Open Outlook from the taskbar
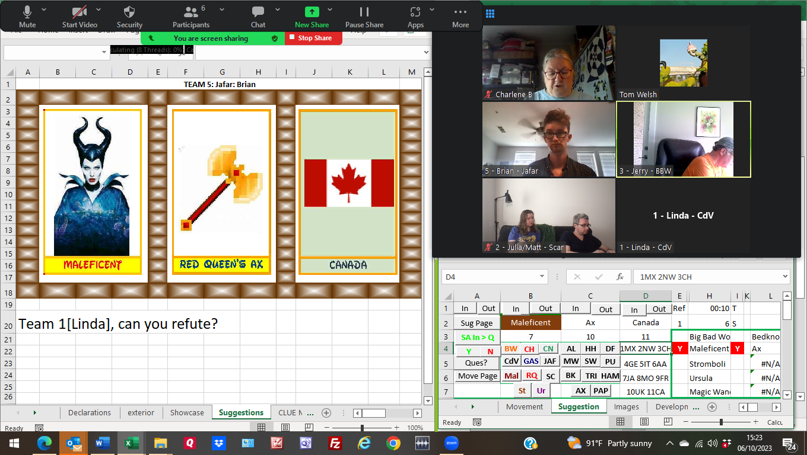The width and height of the screenshot is (807, 455). point(74,443)
